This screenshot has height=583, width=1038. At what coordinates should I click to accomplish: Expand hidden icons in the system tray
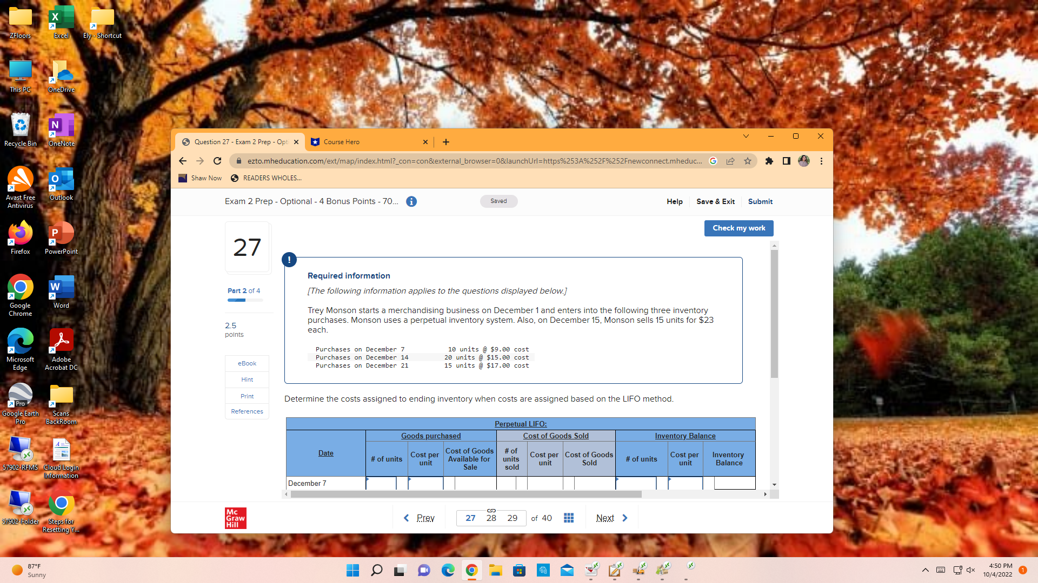click(925, 570)
